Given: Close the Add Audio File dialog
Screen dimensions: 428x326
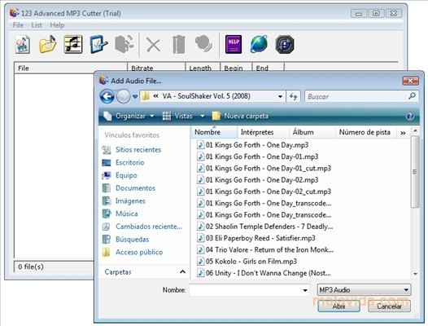Looking at the screenshot, I should click(410, 81).
